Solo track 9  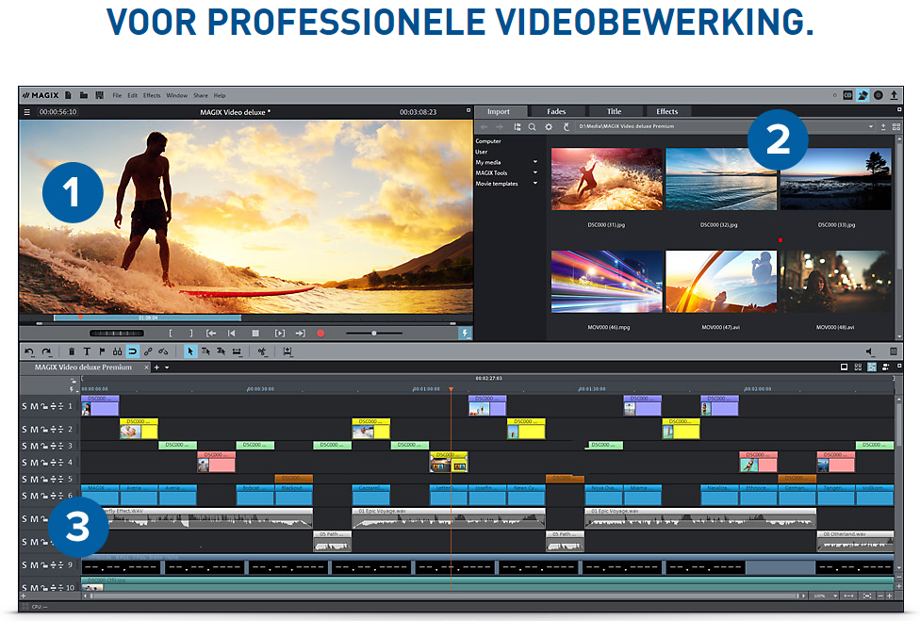point(25,564)
